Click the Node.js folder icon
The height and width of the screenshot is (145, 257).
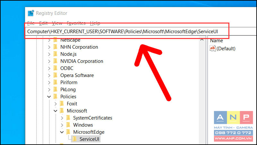[56, 54]
